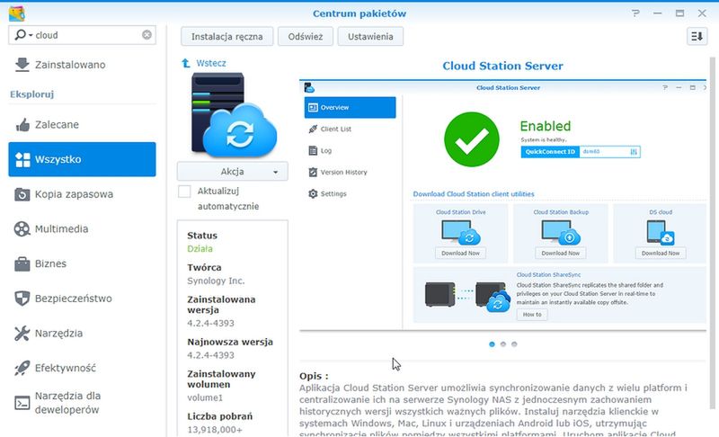719x437 pixels.
Task: Click the volume1 installed volume value
Action: coord(205,397)
